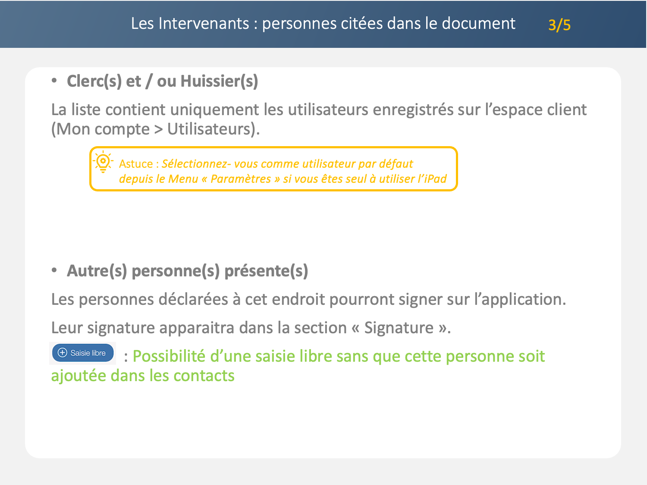Screen dimensions: 647x485
Task: Click the green text "Possibilité d'une saisie libre"
Action: [338, 357]
